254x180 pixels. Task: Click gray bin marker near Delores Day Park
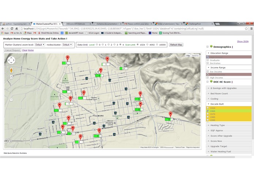[68, 88]
